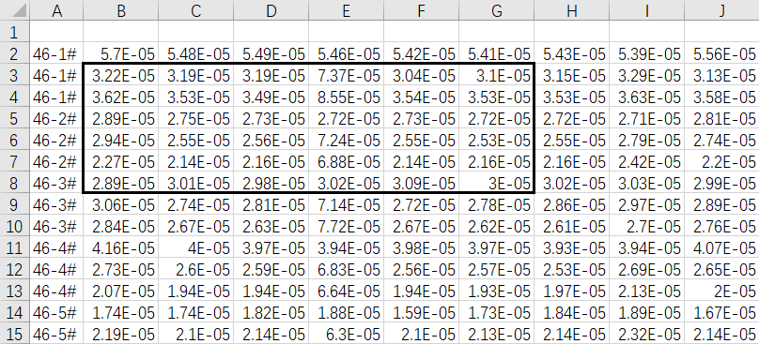Select column J by its header
Screen dimensions: 759x344
721,10
